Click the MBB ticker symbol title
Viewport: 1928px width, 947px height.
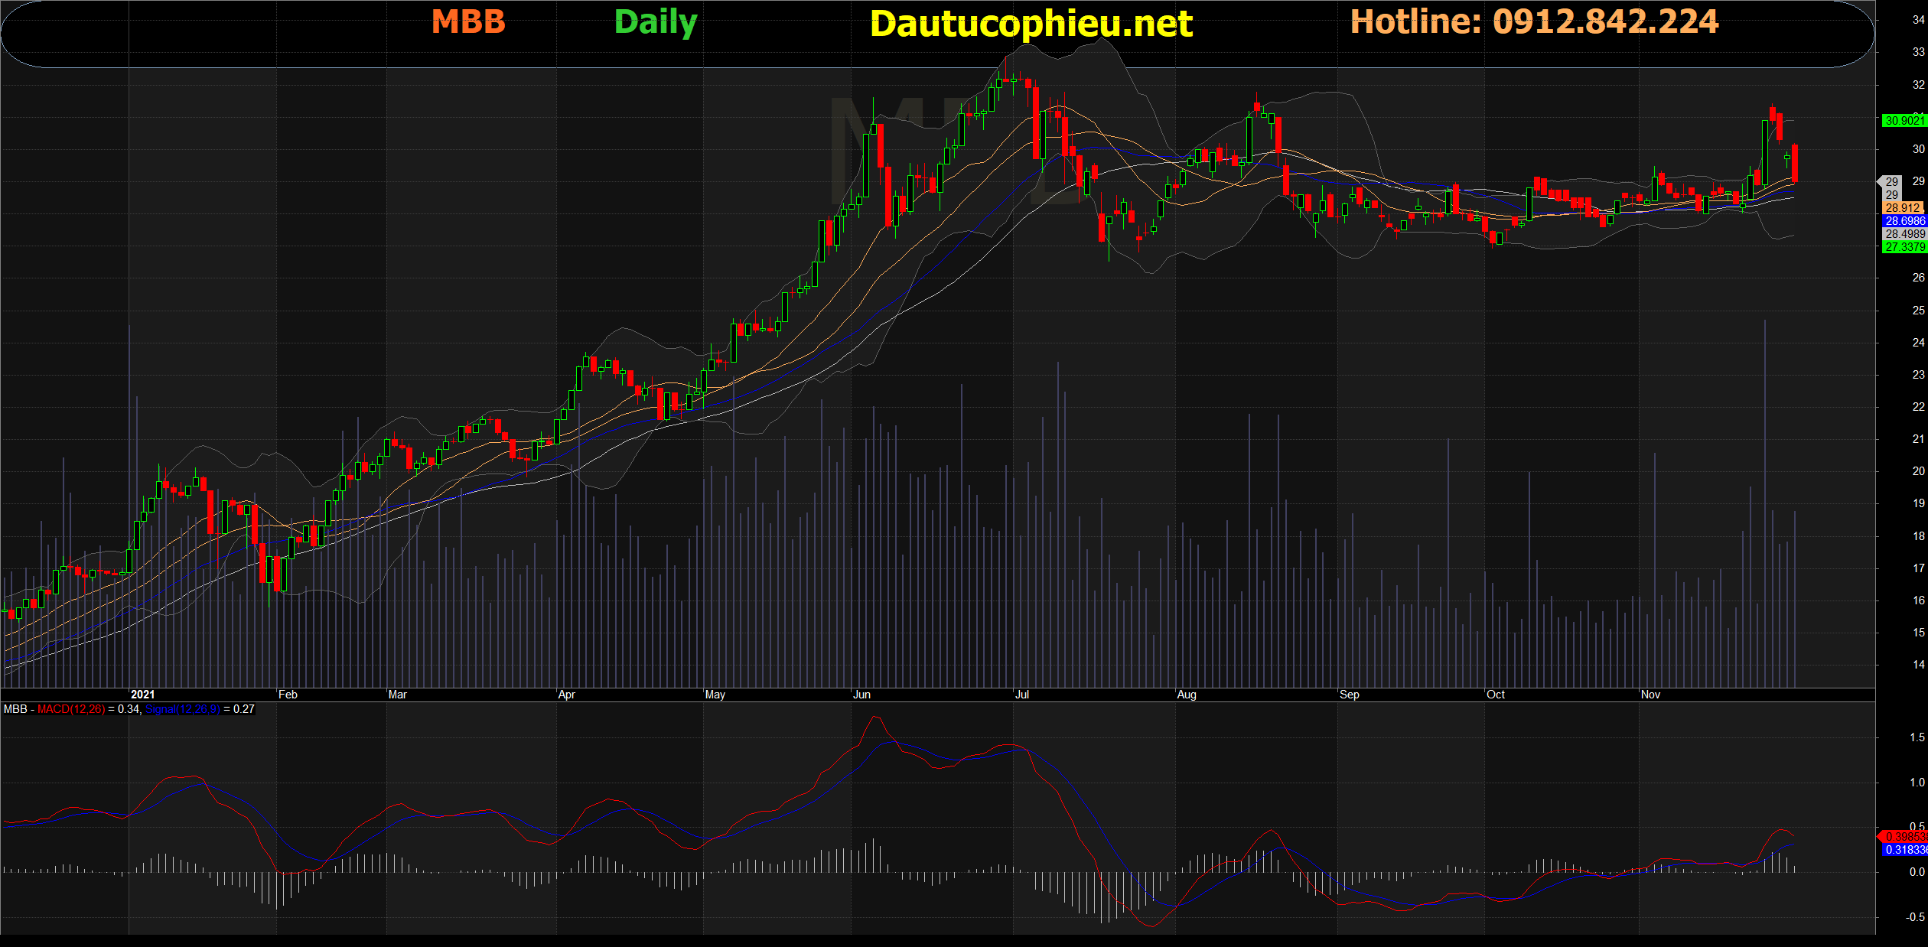point(468,22)
